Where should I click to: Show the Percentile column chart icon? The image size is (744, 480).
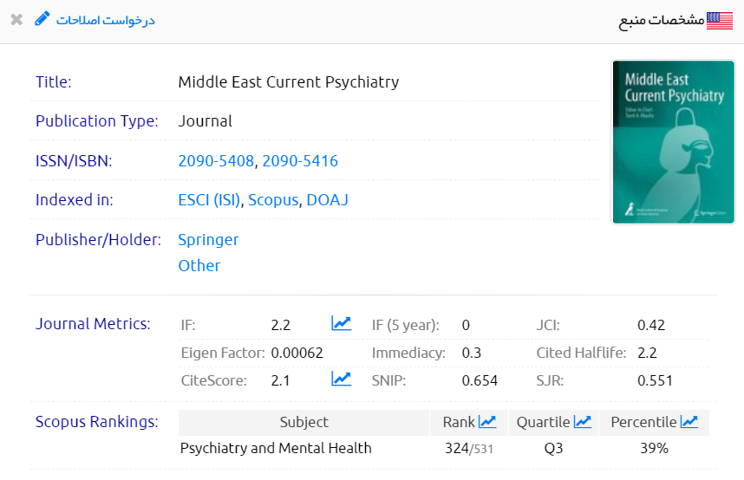click(689, 422)
